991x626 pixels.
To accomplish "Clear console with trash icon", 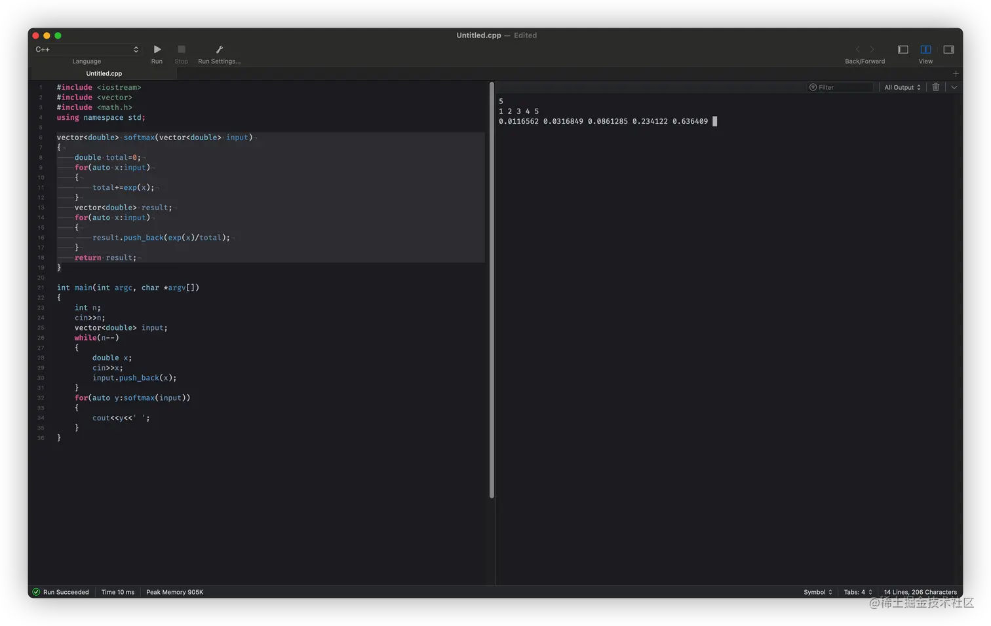I will (936, 87).
